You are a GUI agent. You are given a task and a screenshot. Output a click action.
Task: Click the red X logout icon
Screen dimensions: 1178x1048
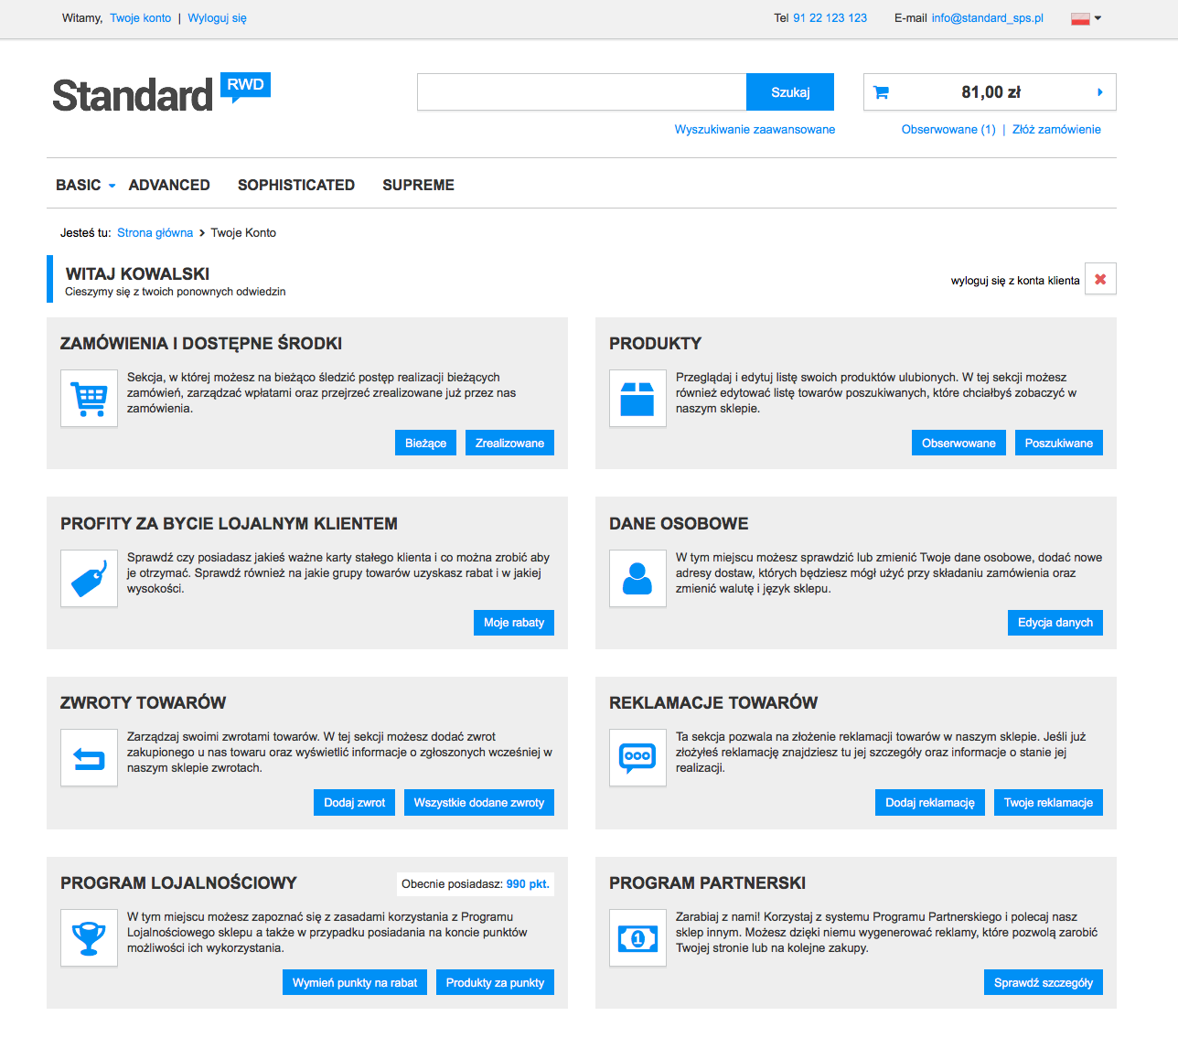[1100, 280]
